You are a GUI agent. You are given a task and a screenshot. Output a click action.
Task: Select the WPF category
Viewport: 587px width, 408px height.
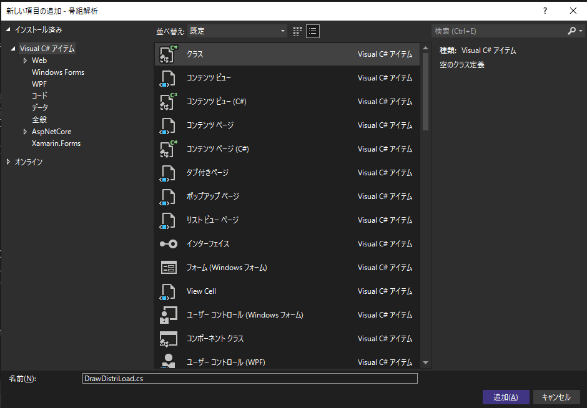point(39,84)
